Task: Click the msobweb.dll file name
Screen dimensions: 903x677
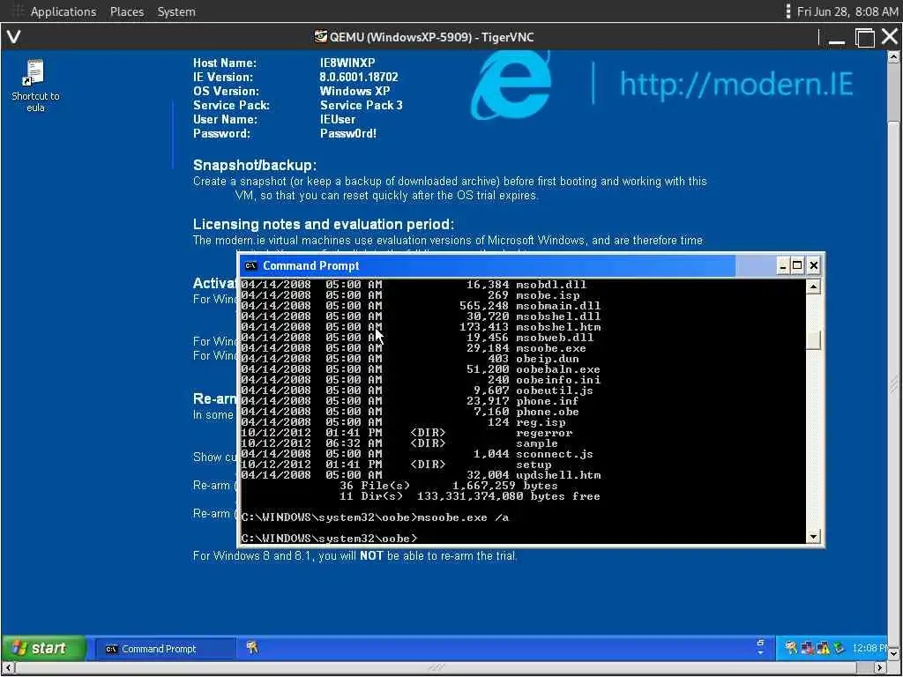Action: [555, 338]
